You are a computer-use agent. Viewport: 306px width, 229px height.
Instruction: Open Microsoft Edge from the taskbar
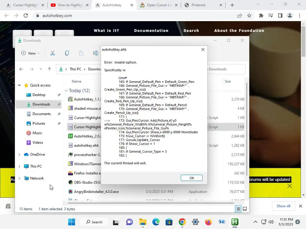(x=156, y=222)
